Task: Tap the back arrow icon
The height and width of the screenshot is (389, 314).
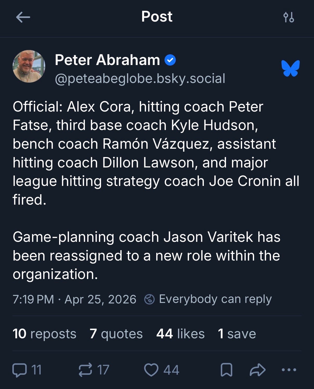Action: click(x=23, y=17)
